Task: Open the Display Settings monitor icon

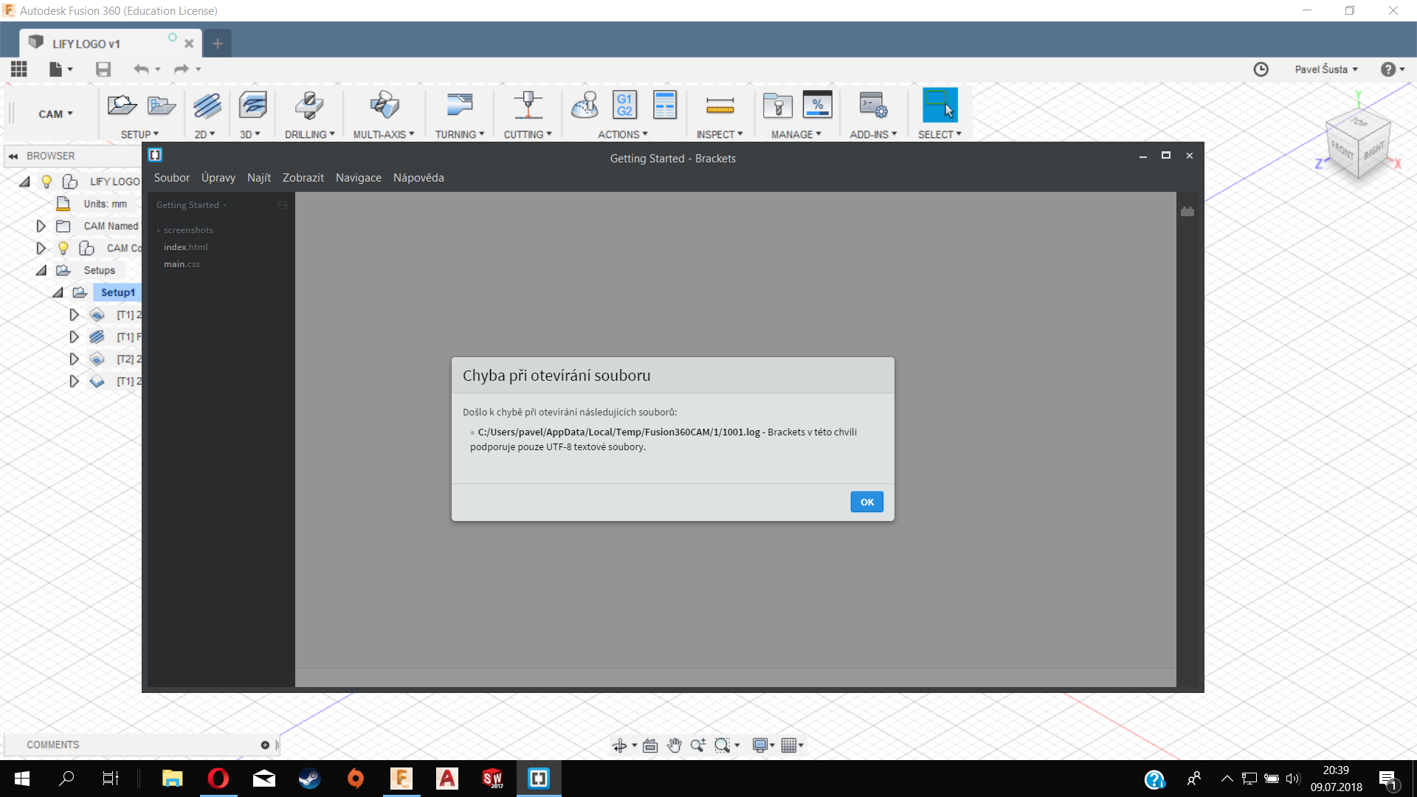Action: point(762,745)
